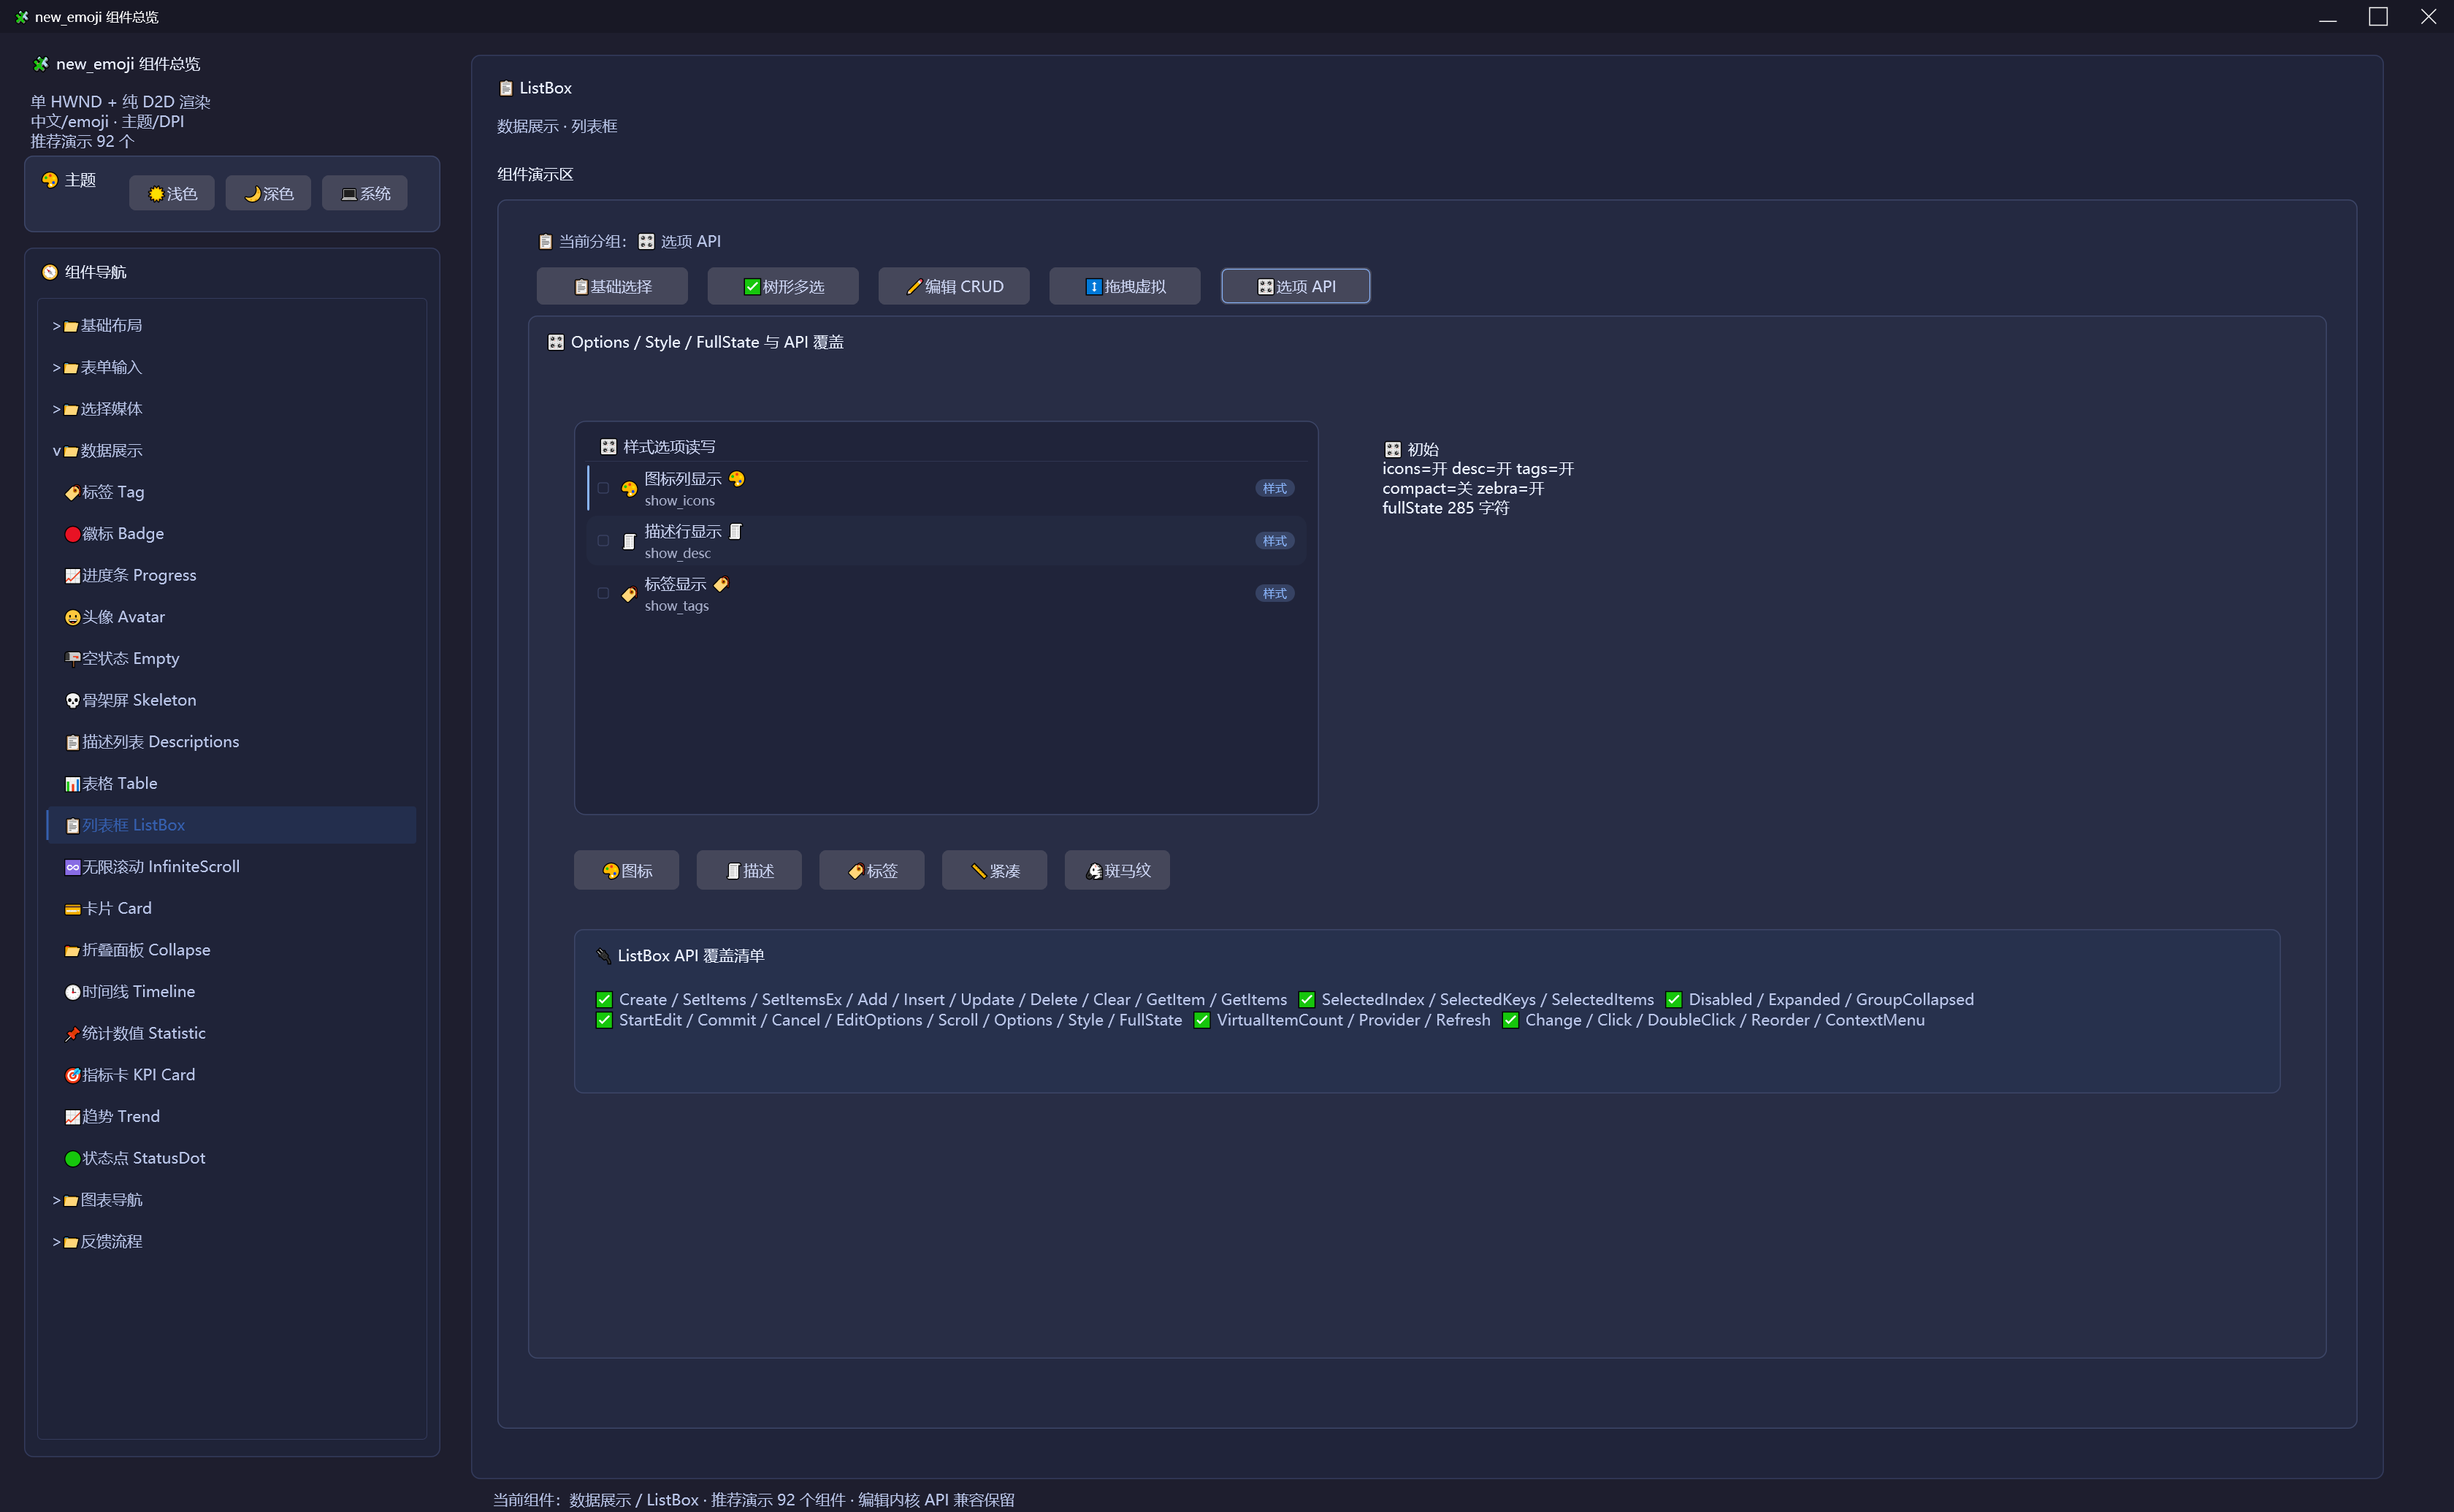
Task: Click the Skeleton skull icon
Action: click(x=72, y=701)
